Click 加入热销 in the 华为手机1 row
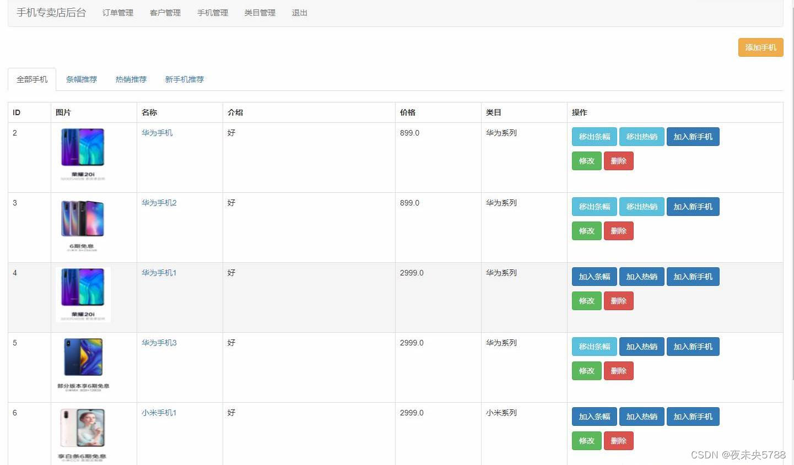 point(642,277)
